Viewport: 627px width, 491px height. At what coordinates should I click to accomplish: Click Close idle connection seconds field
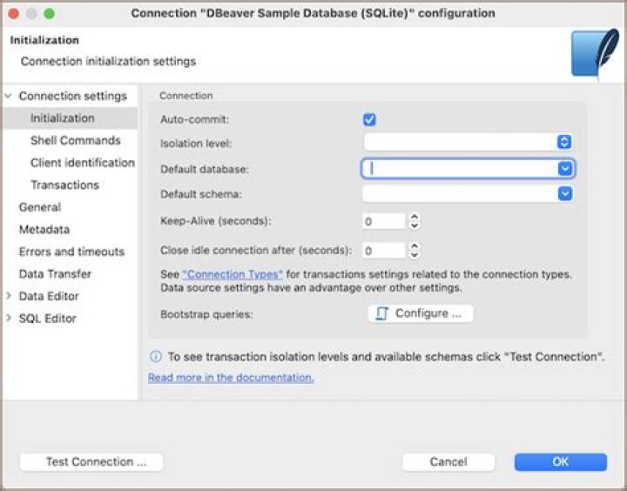coord(384,251)
